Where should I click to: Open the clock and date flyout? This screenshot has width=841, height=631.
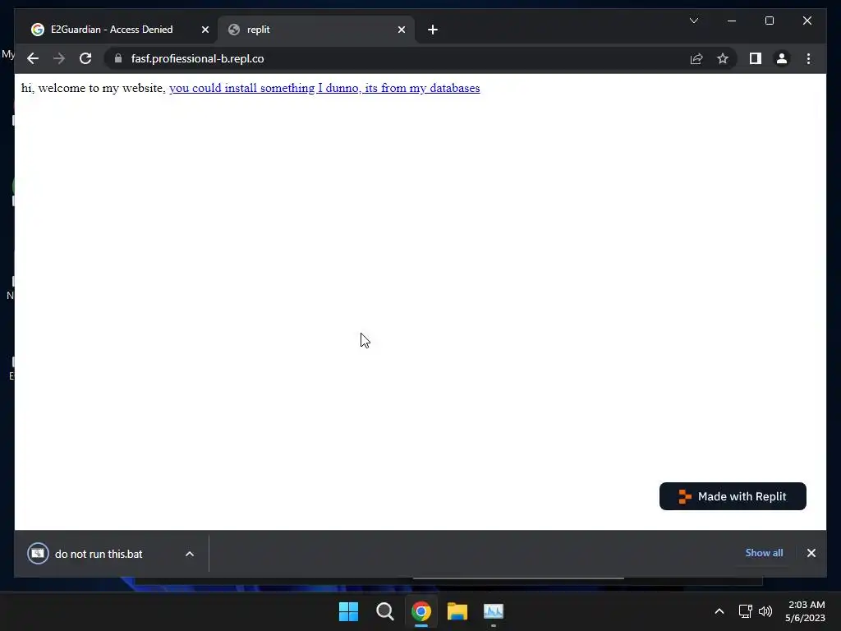[805, 611]
